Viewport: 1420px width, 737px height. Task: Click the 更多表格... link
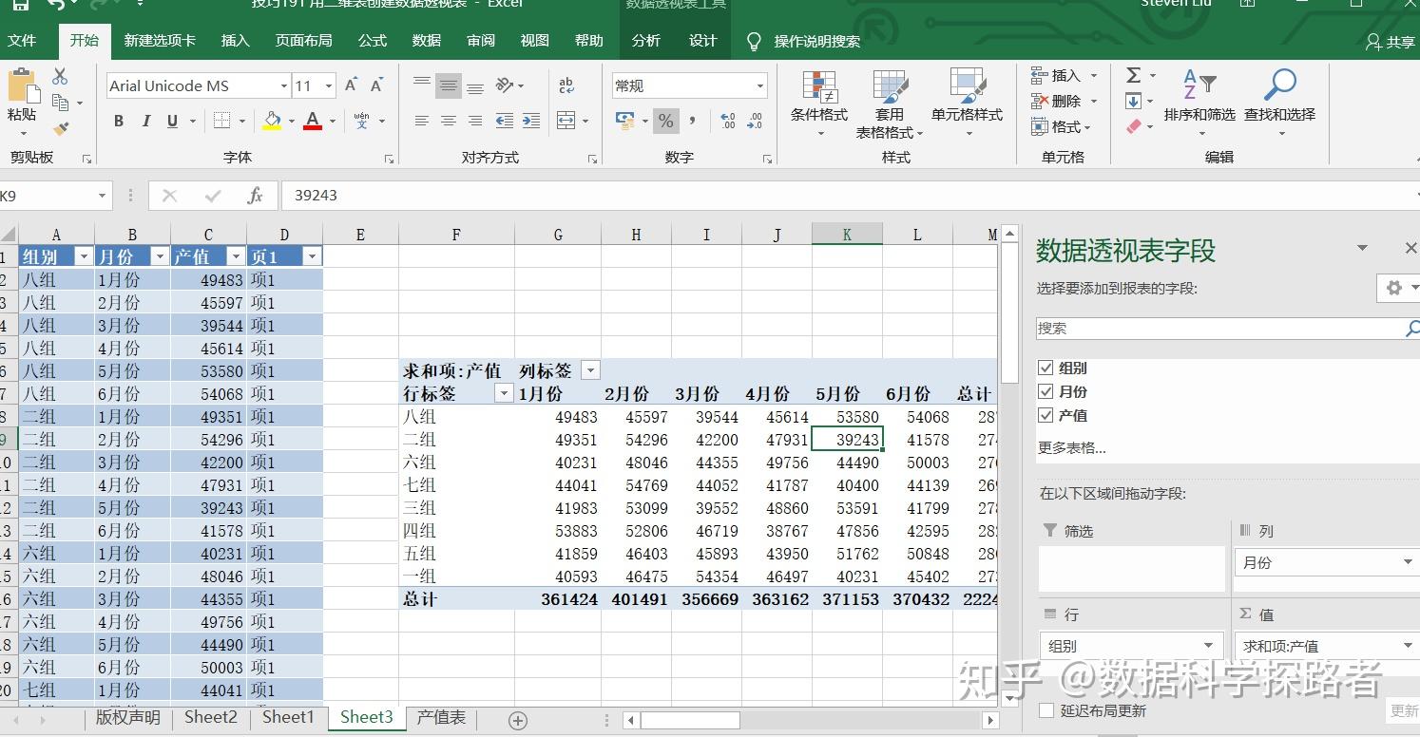pos(1072,447)
